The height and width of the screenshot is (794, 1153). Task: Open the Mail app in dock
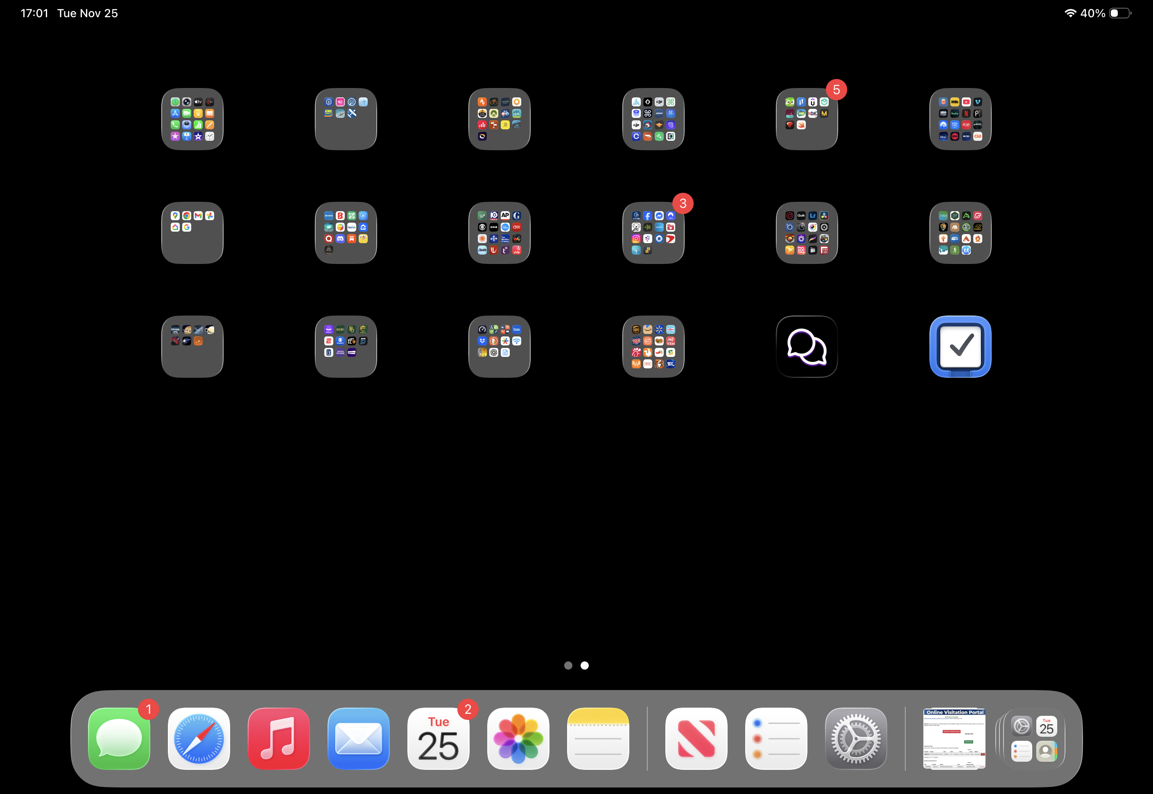(358, 738)
